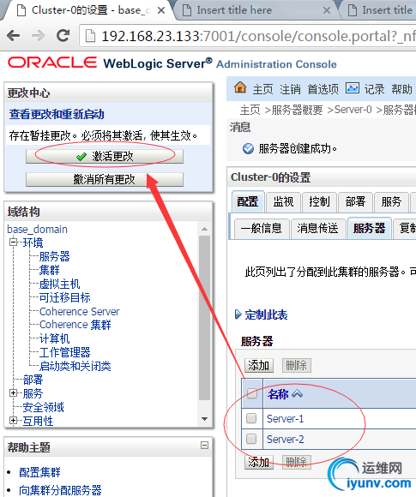Open the Server-1 link

(x=285, y=419)
